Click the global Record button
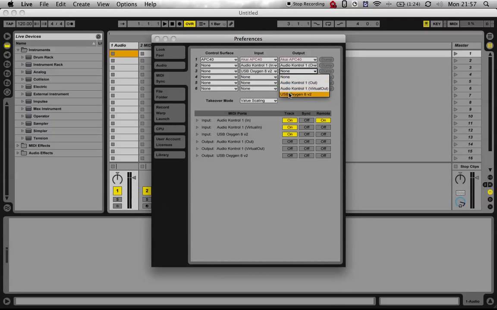This screenshot has height=310, width=497. click(179, 24)
